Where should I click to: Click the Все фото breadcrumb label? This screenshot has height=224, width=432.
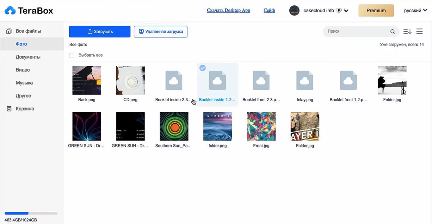pos(78,45)
